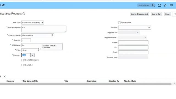Screen dimensions: 176x99
Task: Open Favorites star icon
Action: coord(165,5)
